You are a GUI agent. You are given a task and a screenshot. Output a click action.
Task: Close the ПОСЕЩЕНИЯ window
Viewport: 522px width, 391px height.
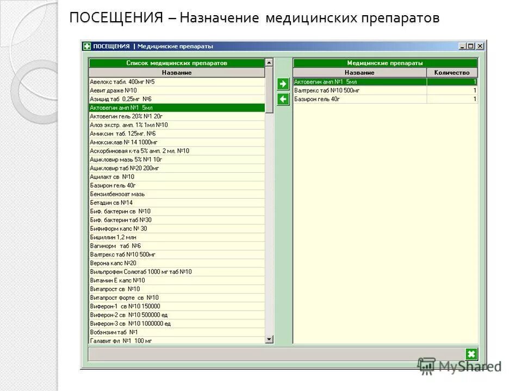coord(480,46)
